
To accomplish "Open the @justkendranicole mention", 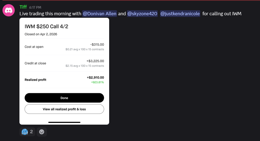I will pos(180,14).
